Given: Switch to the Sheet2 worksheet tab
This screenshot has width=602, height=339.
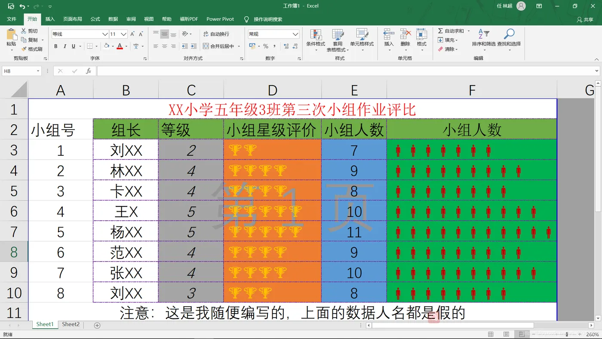Looking at the screenshot, I should pyautogui.click(x=71, y=324).
